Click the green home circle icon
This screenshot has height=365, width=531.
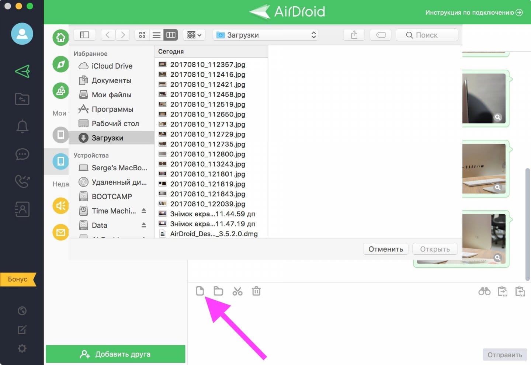tap(61, 37)
